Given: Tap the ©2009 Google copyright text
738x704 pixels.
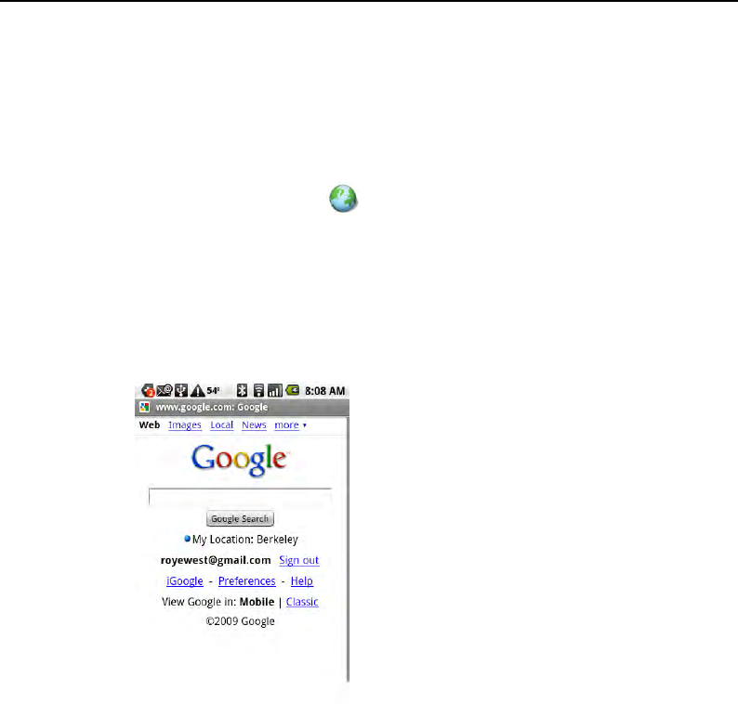Looking at the screenshot, I should (x=240, y=621).
